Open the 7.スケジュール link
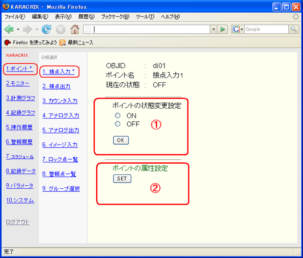Viewport: 303px width, 258px height. pyautogui.click(x=20, y=157)
